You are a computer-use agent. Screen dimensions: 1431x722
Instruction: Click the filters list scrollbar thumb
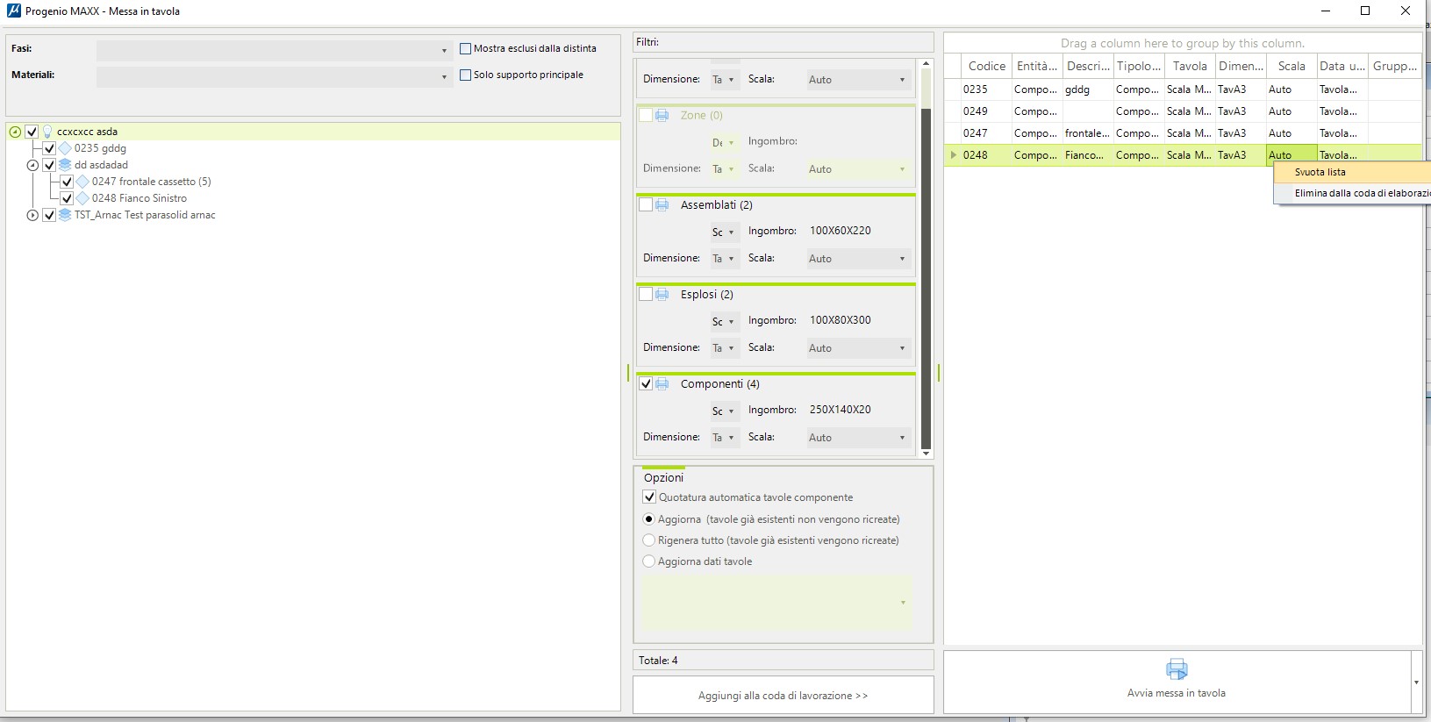926,279
